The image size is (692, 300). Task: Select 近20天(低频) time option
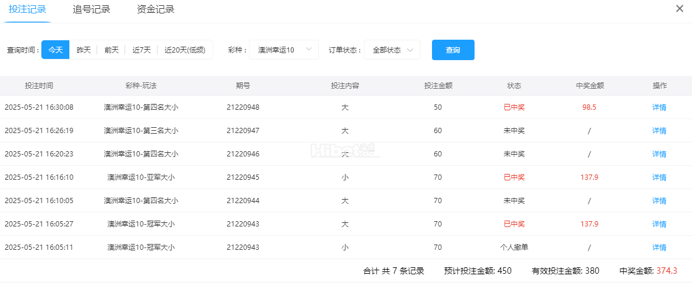click(185, 50)
